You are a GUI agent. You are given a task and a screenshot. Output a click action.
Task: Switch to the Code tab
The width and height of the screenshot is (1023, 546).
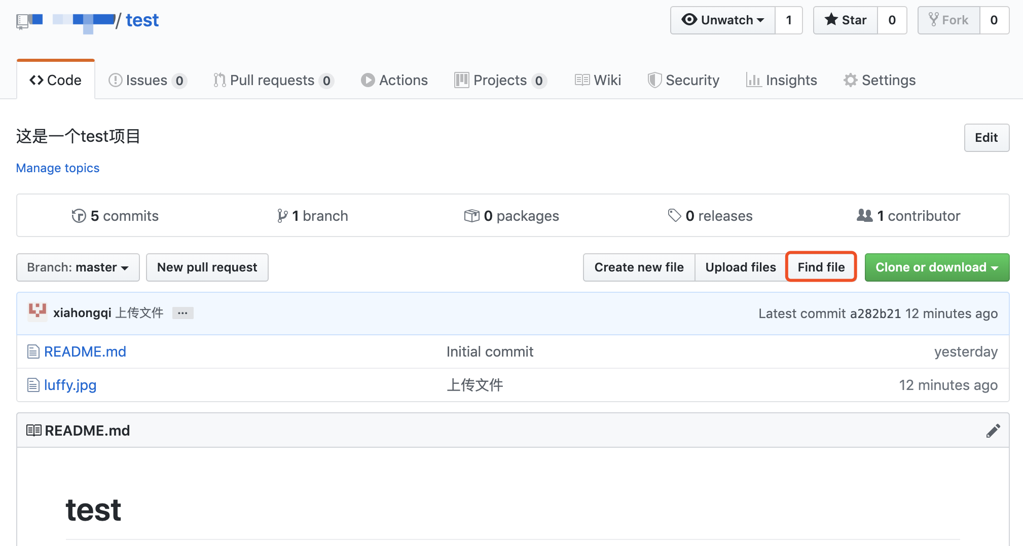tap(56, 80)
